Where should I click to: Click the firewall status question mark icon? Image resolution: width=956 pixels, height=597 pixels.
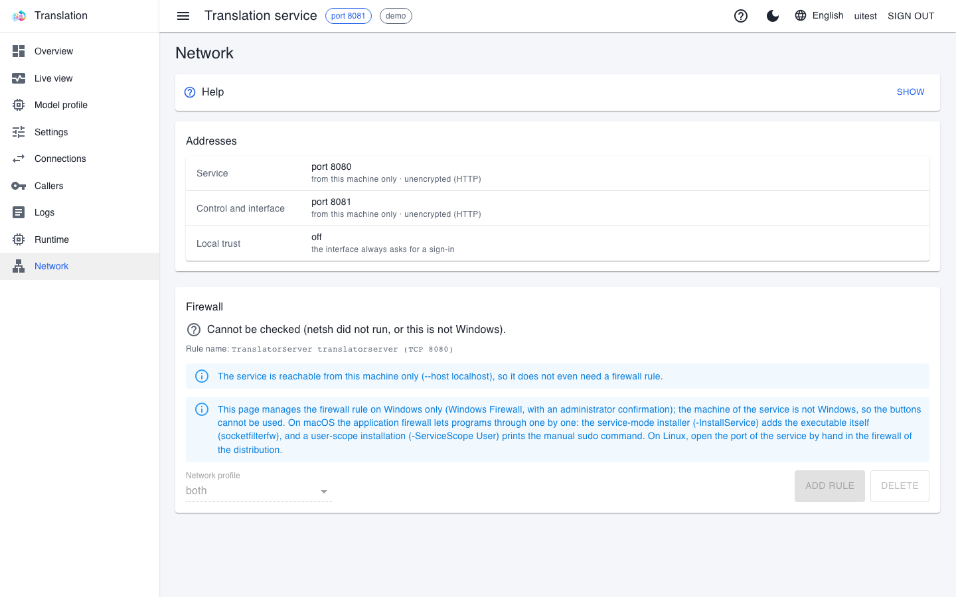194,330
